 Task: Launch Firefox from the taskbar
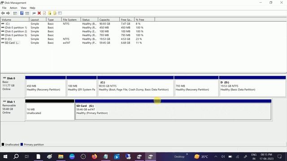point(95,157)
